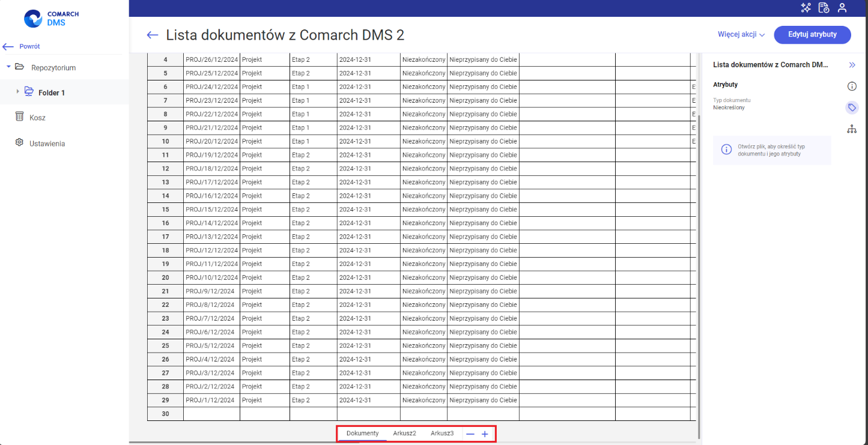Click the Ustawienia gear icon
Screen dimensions: 868x445
[x=19, y=143]
